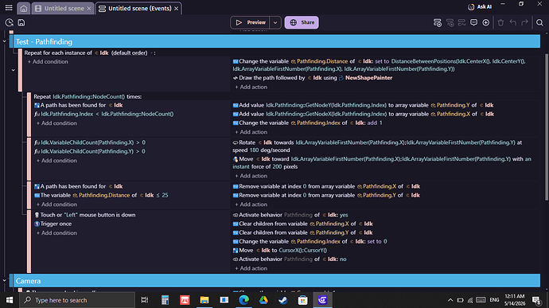Open the Preview options dropdown arrow
This screenshot has height=308, width=549.
(x=275, y=22)
